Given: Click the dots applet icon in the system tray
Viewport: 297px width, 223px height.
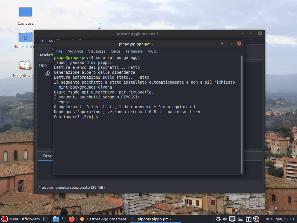Looking at the screenshot, I should (218, 219).
